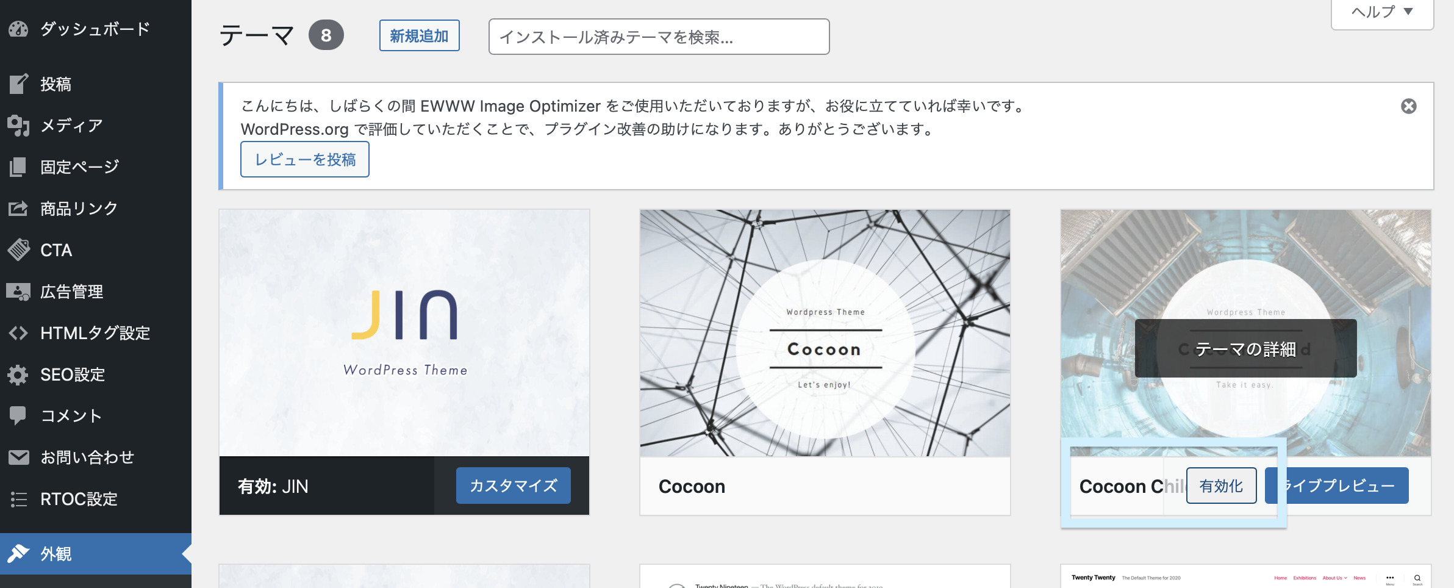This screenshot has width=1454, height=588.
Task: Go to コメント menu item
Action: pos(71,416)
